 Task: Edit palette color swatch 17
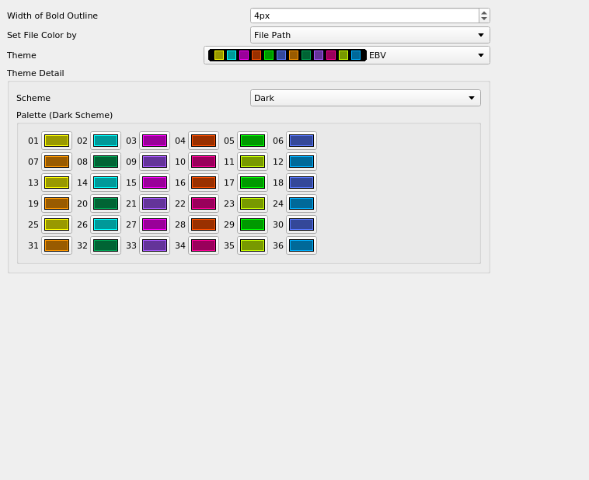click(253, 183)
